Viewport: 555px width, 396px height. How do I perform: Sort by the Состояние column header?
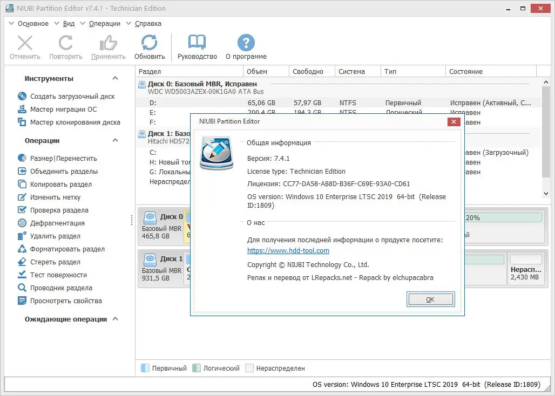491,71
